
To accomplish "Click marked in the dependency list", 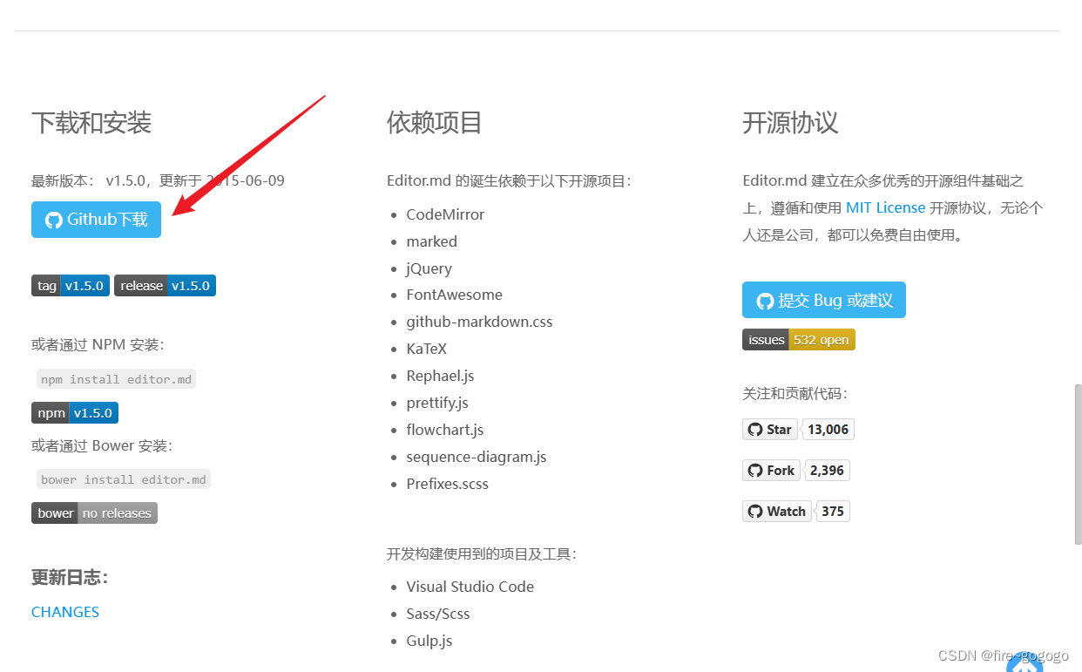I will [x=431, y=241].
